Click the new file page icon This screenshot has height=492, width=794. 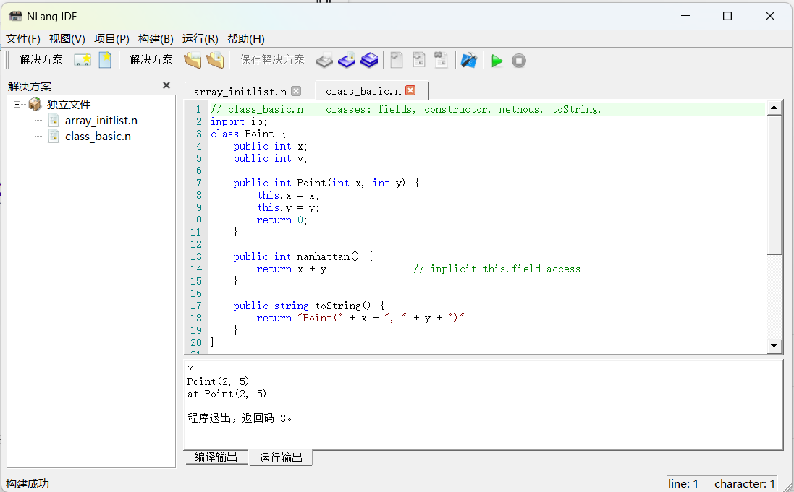click(105, 60)
